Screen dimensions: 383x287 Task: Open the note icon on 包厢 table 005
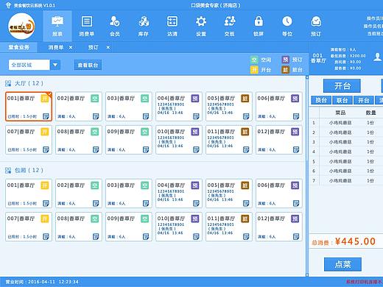(246, 203)
